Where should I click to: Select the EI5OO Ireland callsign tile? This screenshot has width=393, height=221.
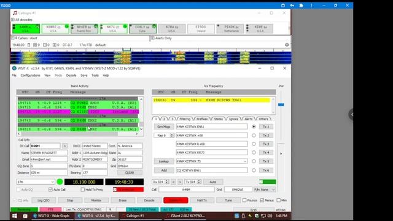click(x=201, y=29)
